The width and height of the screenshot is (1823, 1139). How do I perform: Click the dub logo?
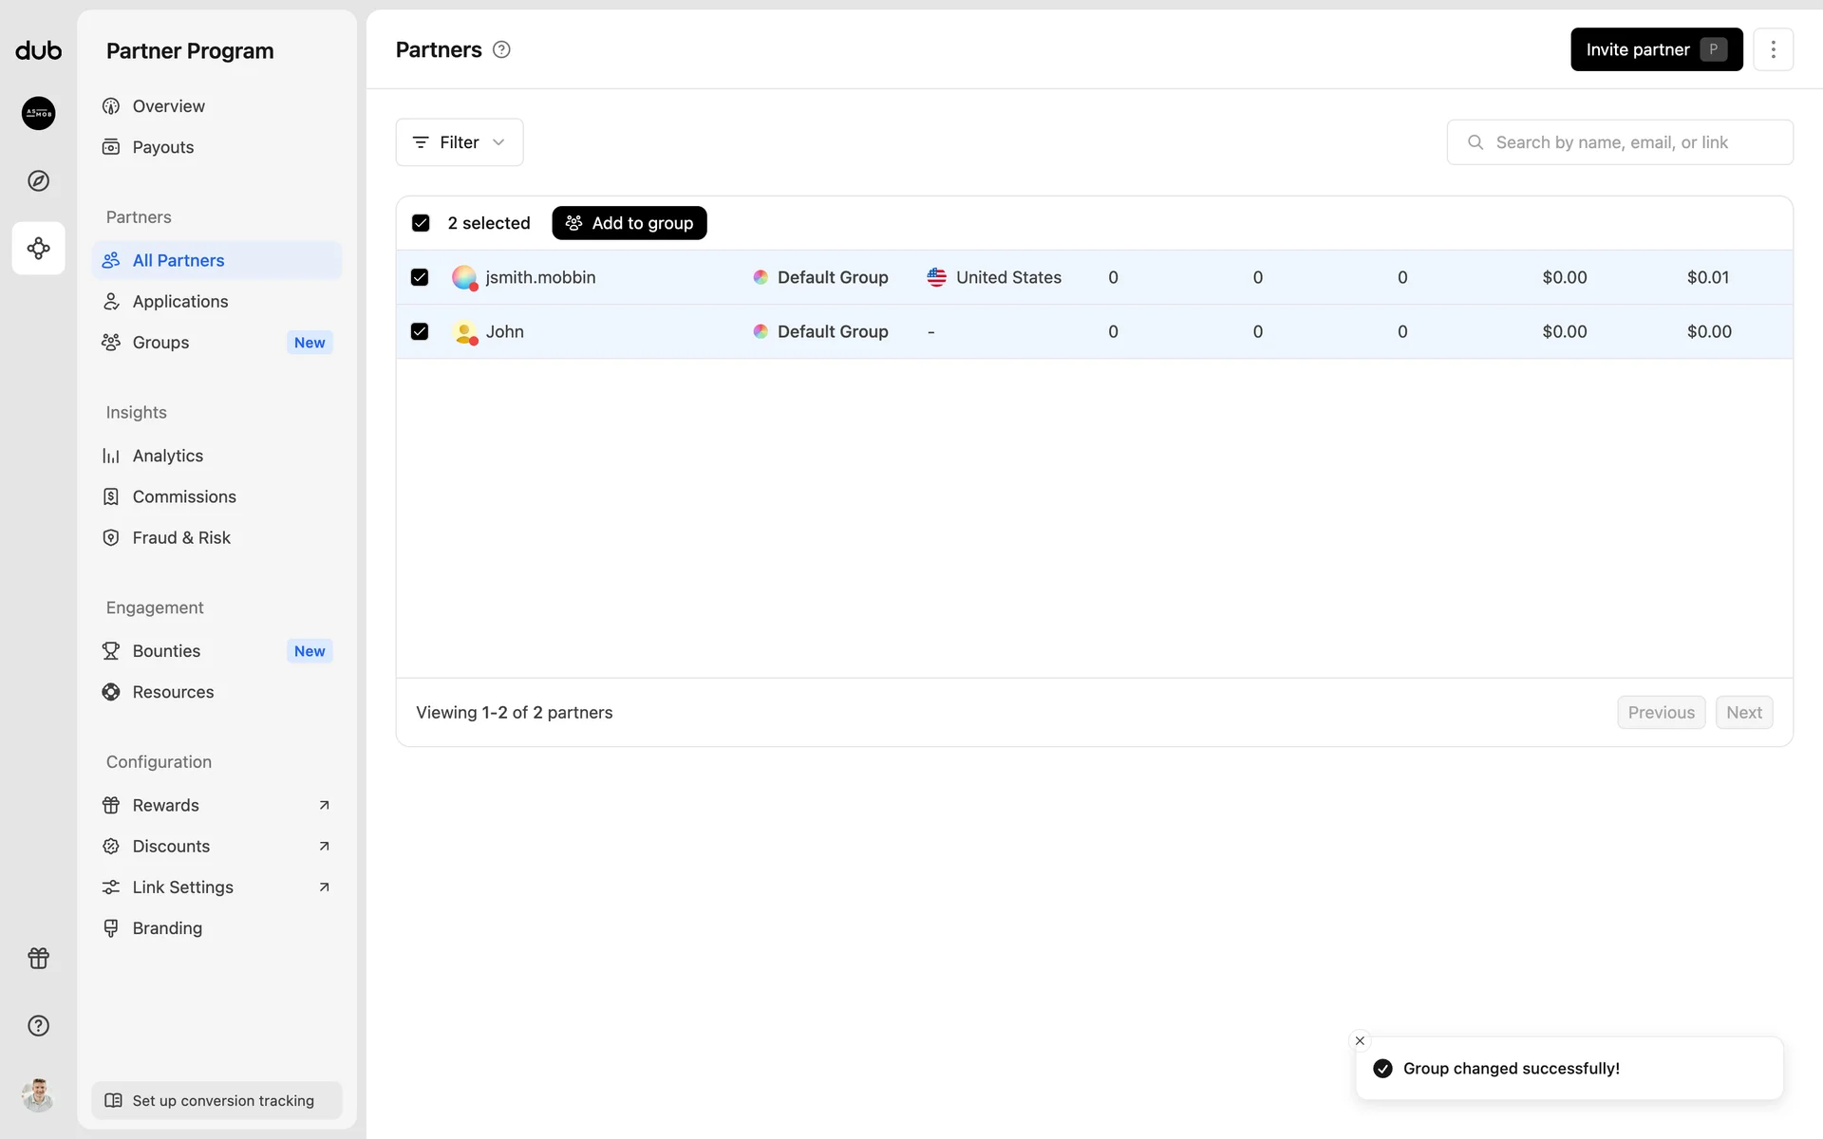tap(38, 50)
